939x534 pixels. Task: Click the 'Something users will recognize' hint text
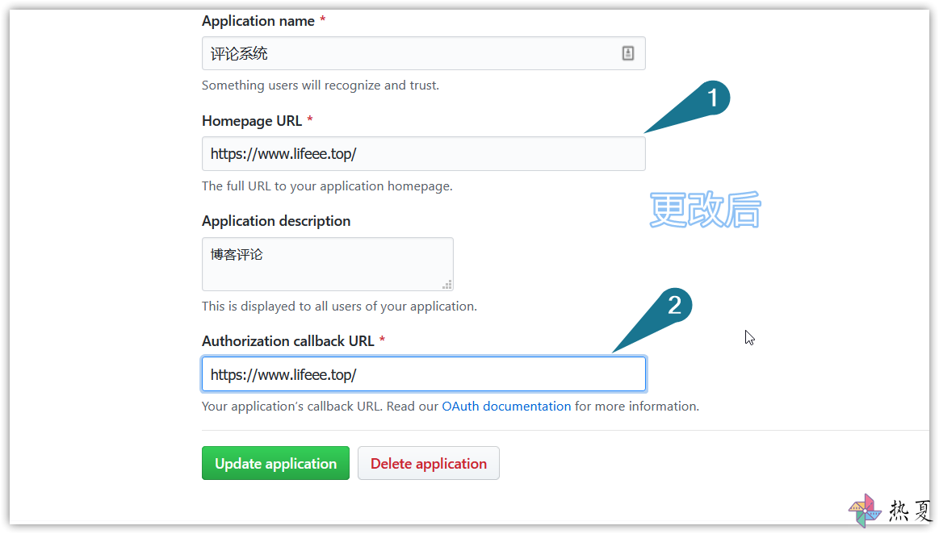tap(321, 86)
